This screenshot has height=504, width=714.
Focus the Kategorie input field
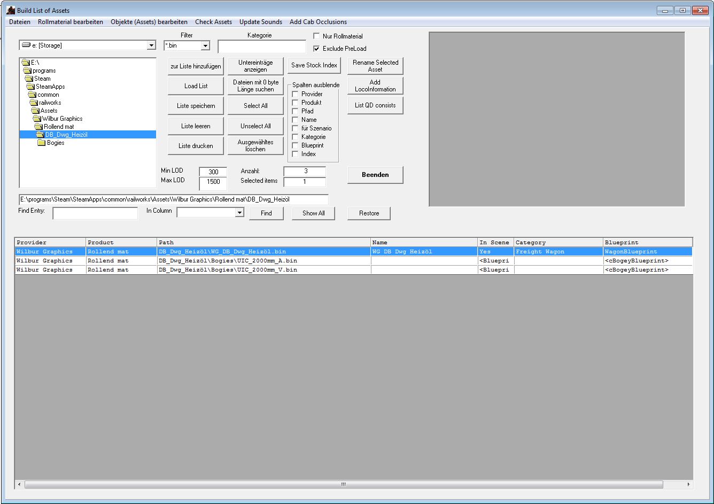[262, 46]
